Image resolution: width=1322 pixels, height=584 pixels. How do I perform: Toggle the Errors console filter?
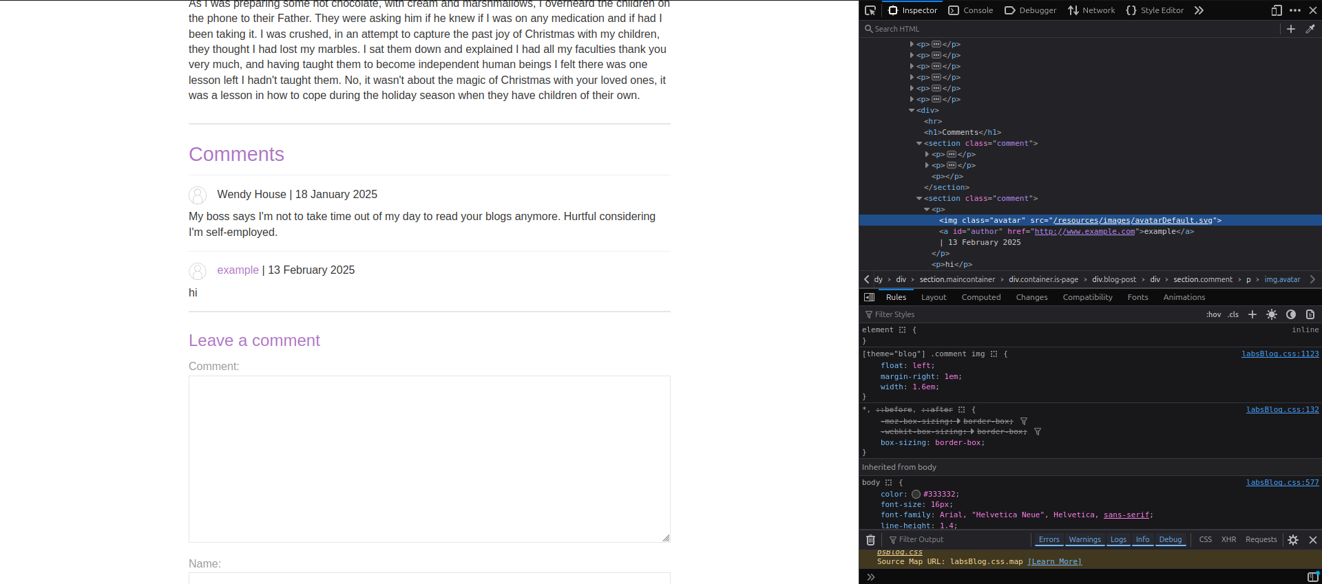click(x=1049, y=540)
